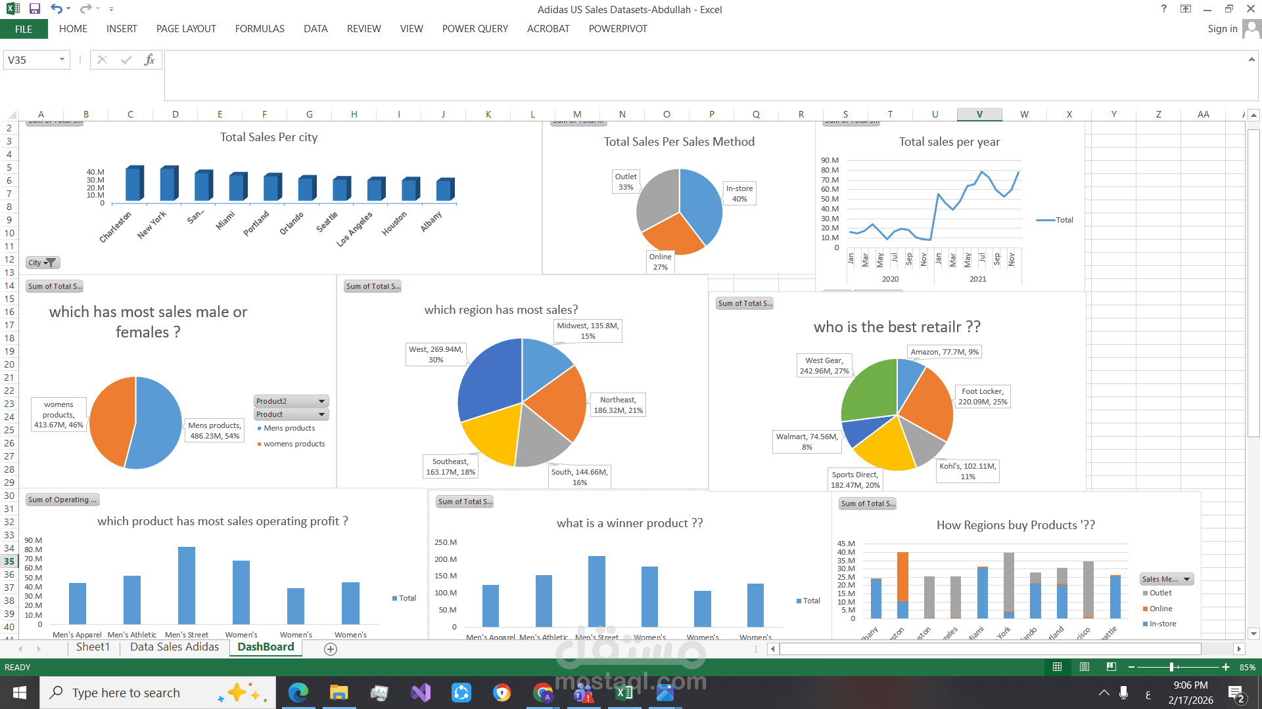Click the Redo arrow icon
The image size is (1262, 709).
85,9
